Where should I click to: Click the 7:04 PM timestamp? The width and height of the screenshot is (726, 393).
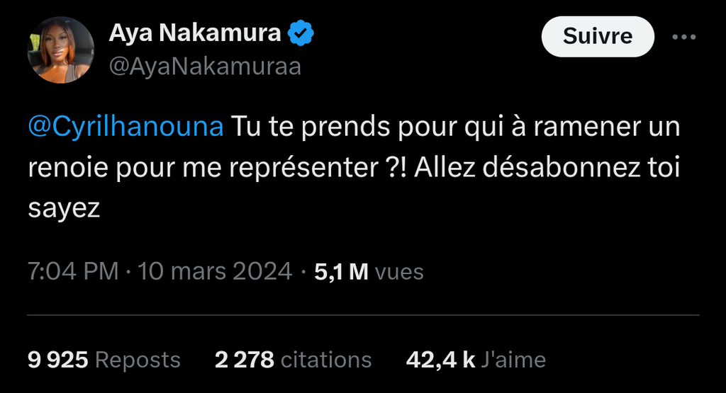click(x=73, y=271)
